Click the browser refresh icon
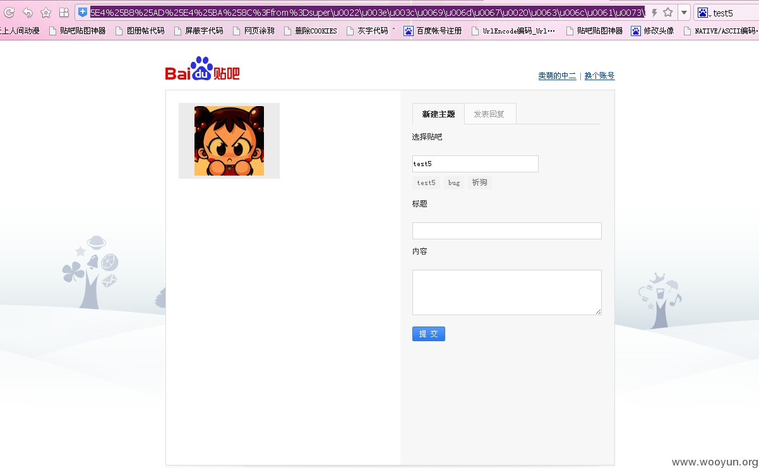The image size is (759, 468). 9,12
